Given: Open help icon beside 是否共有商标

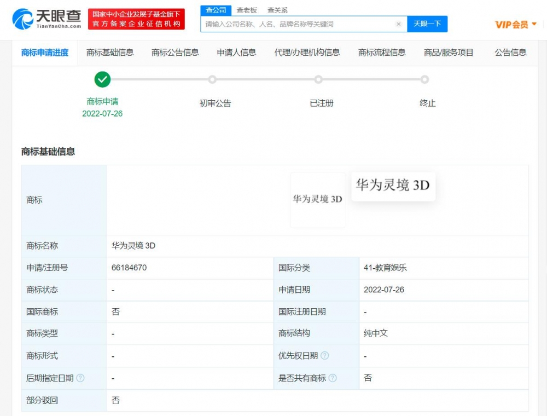Looking at the screenshot, I should [333, 378].
